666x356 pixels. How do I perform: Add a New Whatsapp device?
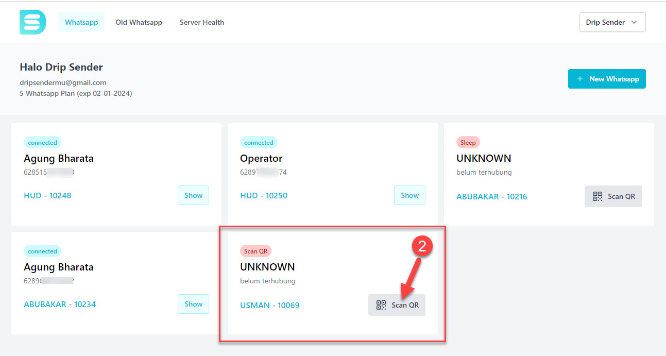pos(607,79)
